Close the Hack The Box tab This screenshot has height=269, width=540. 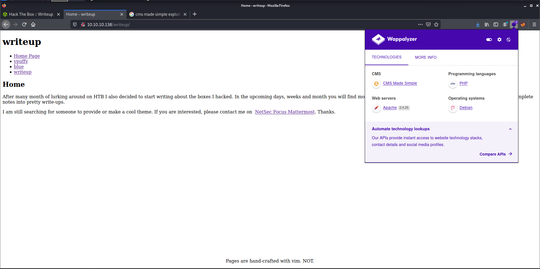58,14
